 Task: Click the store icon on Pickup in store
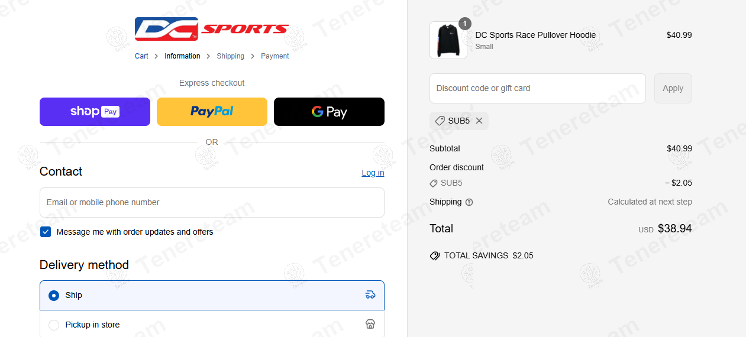(x=370, y=324)
